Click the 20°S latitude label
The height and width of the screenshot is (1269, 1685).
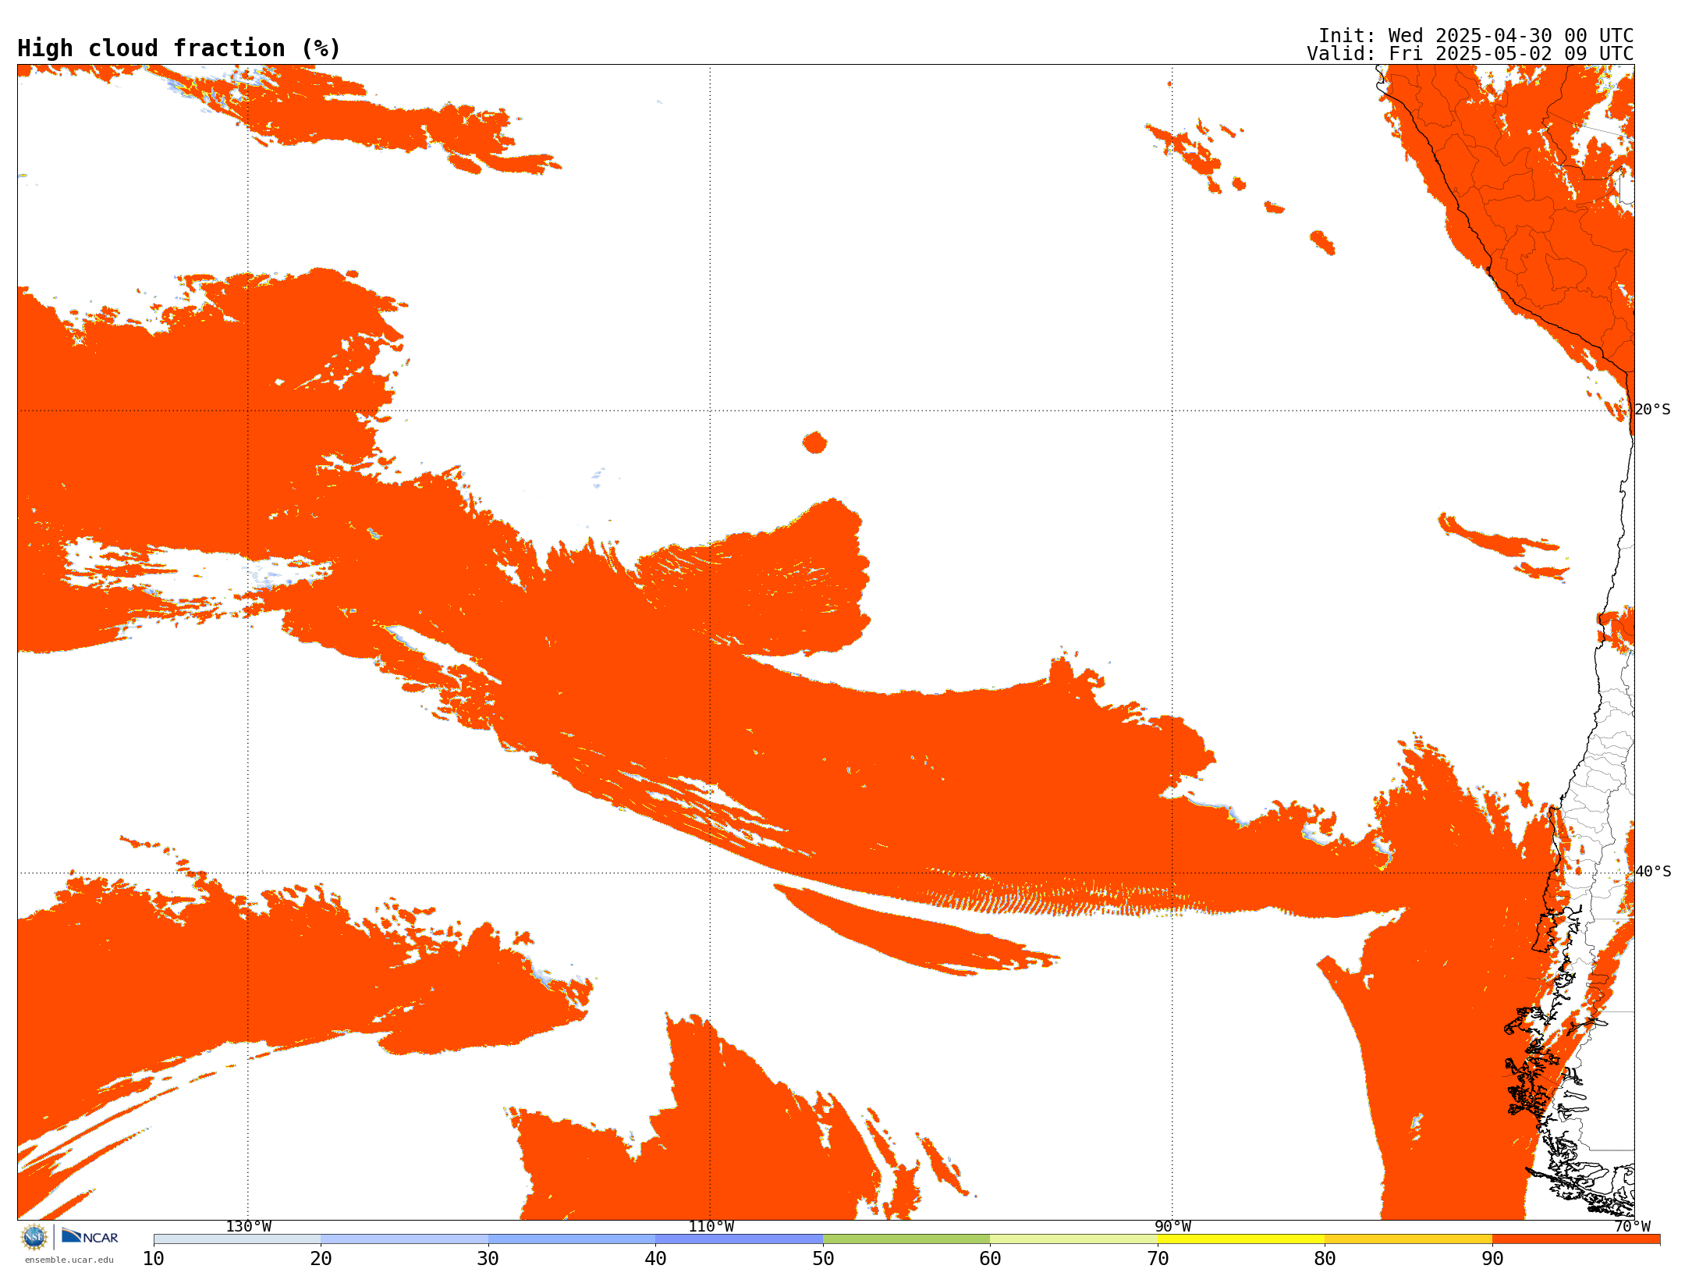tap(1653, 410)
